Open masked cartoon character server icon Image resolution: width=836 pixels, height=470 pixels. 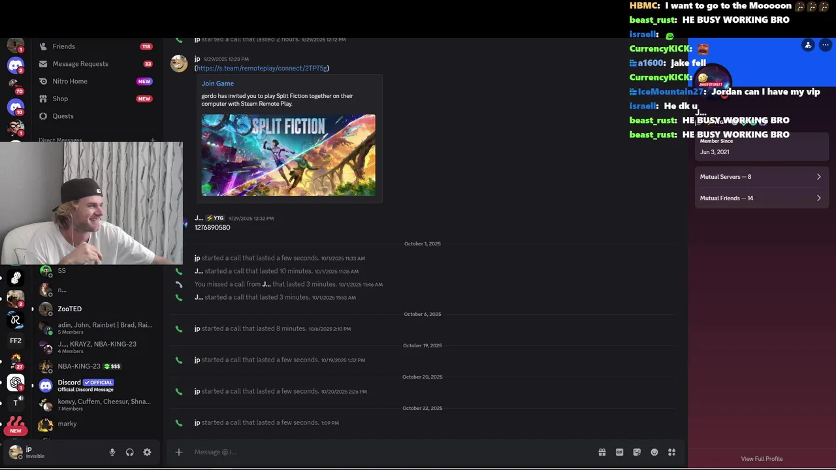tap(16, 127)
